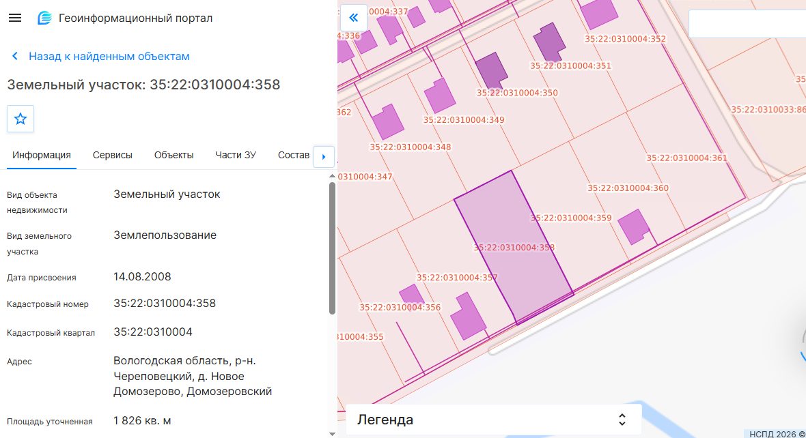Screen dimensions: 806x438
Task: Click parcel label 35:22:0310004:350 on map
Action: 517,92
